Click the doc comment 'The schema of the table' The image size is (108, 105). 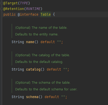[x=51, y=83]
